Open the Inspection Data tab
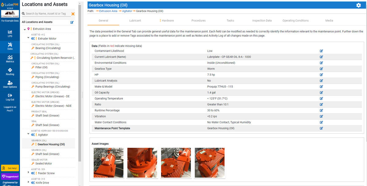The image size is (367, 186). [262, 20]
